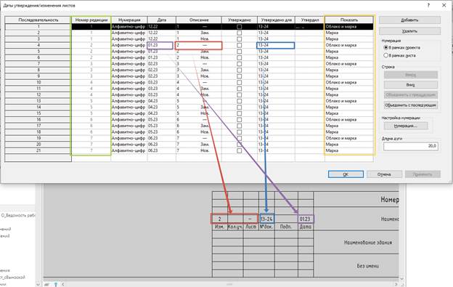Screen dimensions: 453x287
Task: Click the 0123 date field in title block
Action: coord(306,219)
